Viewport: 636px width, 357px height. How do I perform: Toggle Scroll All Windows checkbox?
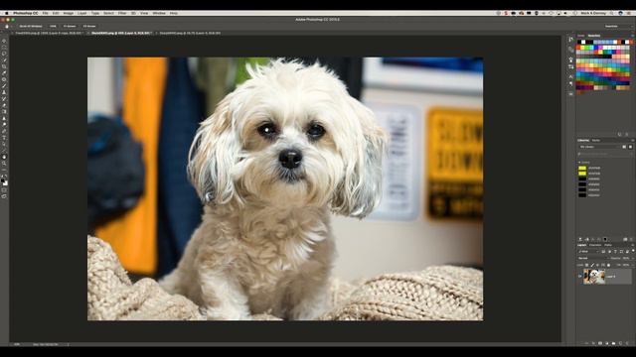(31, 26)
